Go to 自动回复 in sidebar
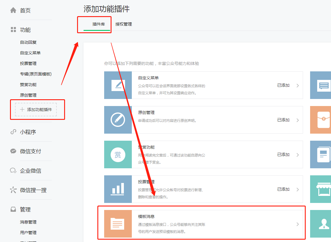This screenshot has width=331, height=242. [x=28, y=42]
